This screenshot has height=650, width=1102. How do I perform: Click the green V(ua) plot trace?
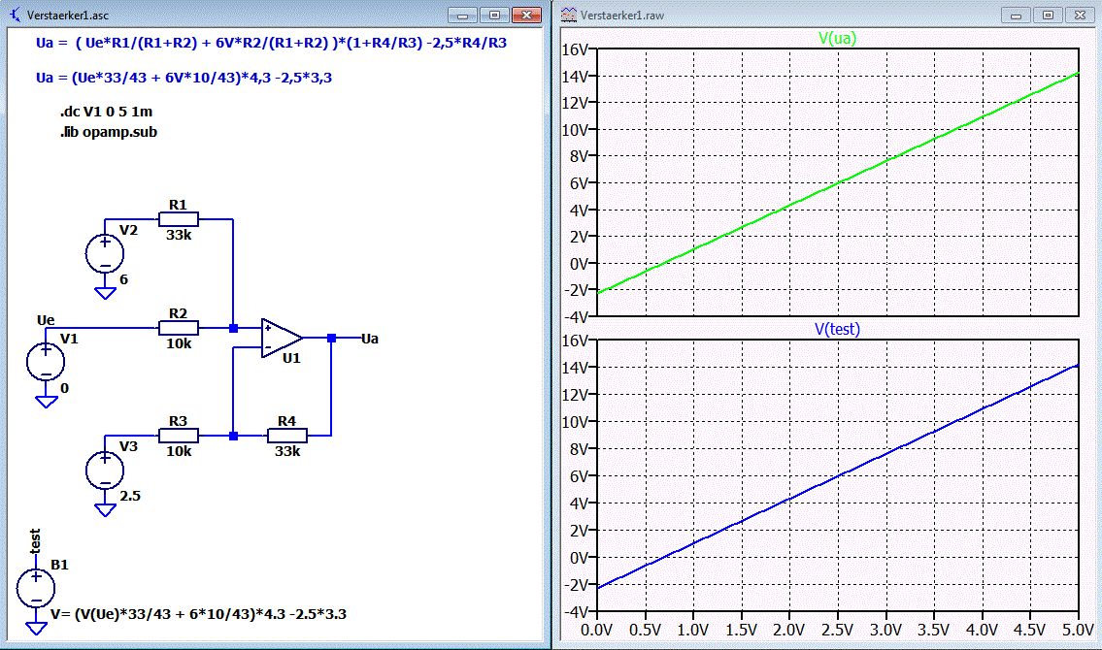[837, 182]
